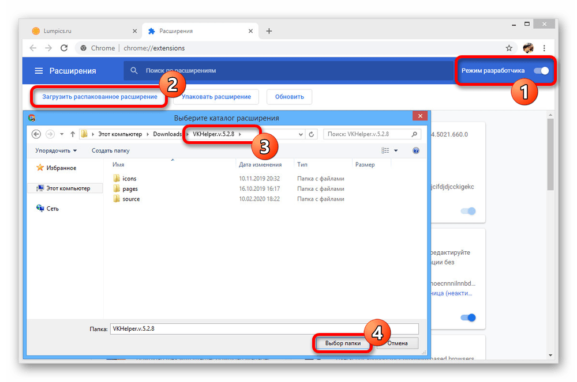The width and height of the screenshot is (577, 382).
Task: Refresh the folder dialog location
Action: click(x=312, y=134)
